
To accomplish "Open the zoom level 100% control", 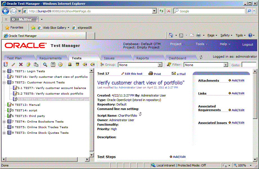I will pos(243,165).
